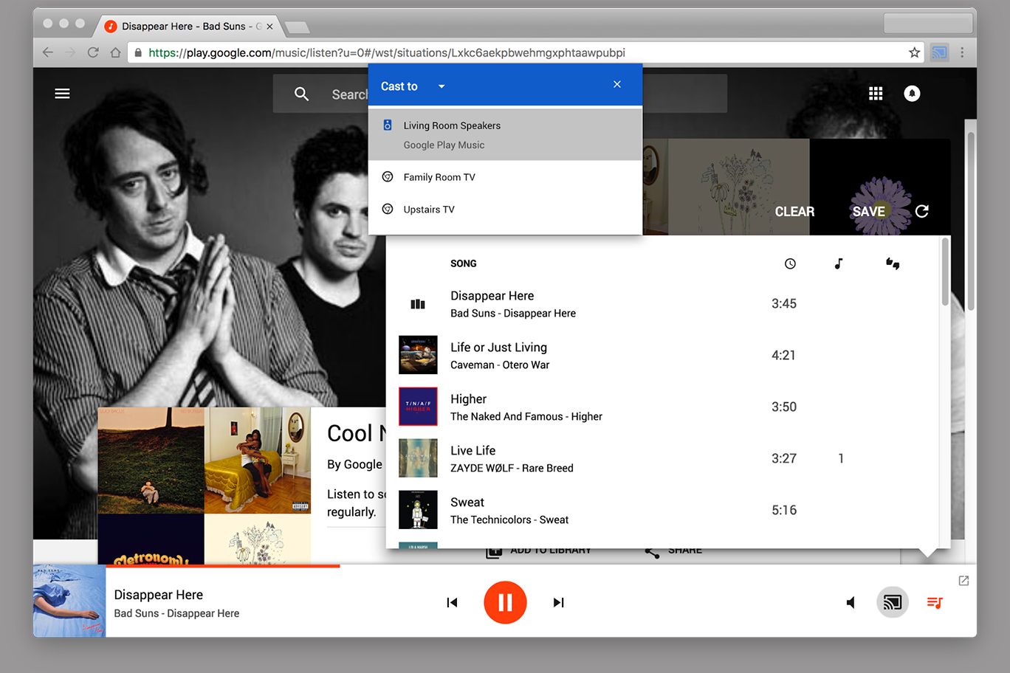The height and width of the screenshot is (673, 1010).
Task: Open the queue with the playlist-note icon
Action: 934,602
